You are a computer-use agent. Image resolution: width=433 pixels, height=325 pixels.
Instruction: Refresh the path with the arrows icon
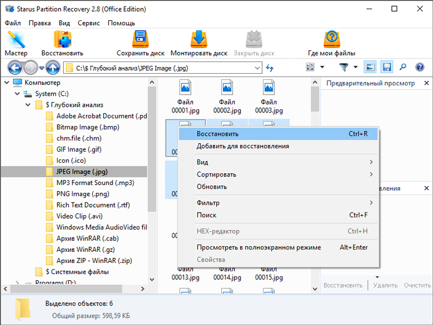270,68
